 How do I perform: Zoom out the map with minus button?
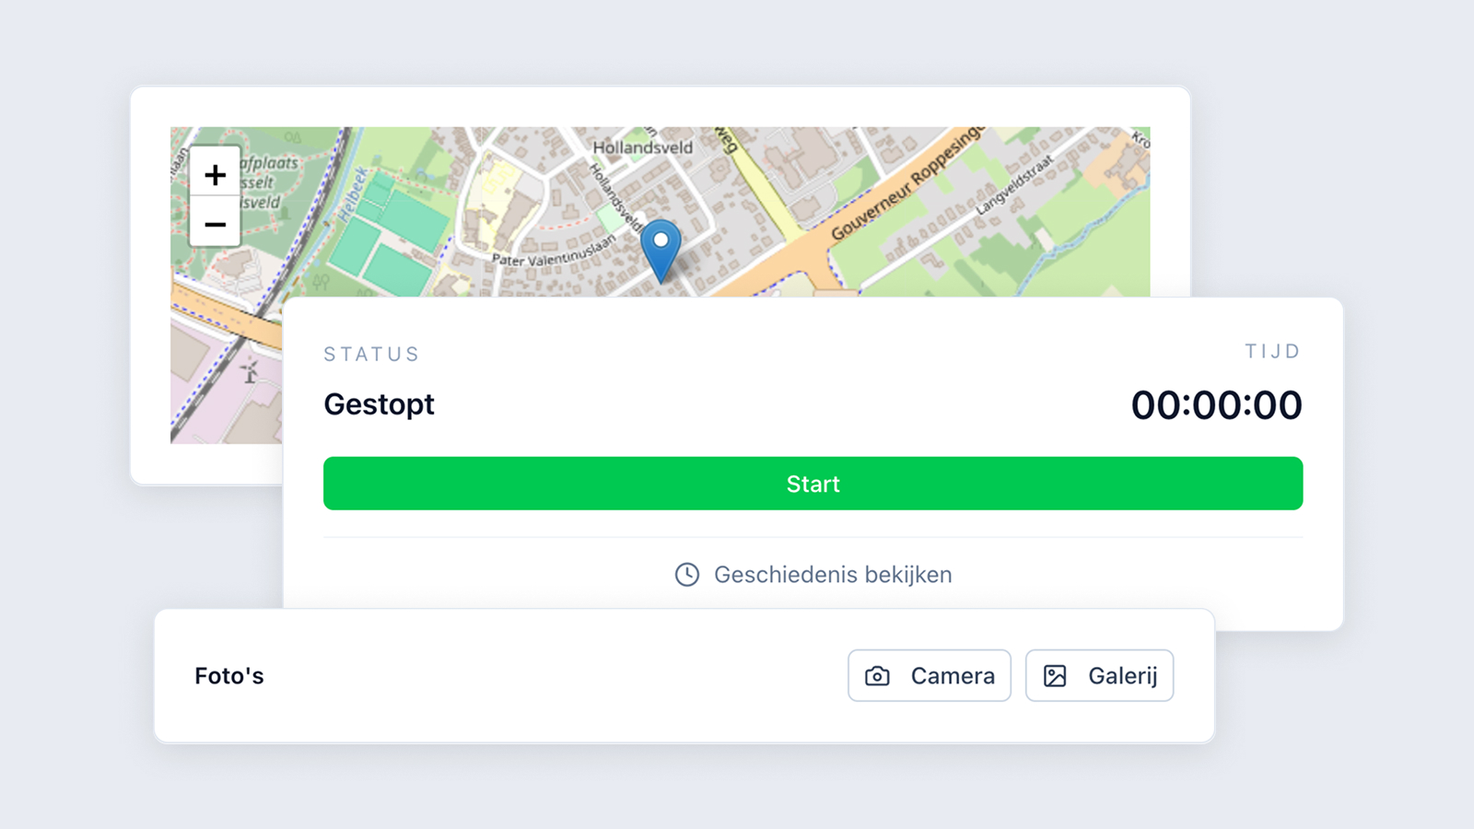(215, 224)
